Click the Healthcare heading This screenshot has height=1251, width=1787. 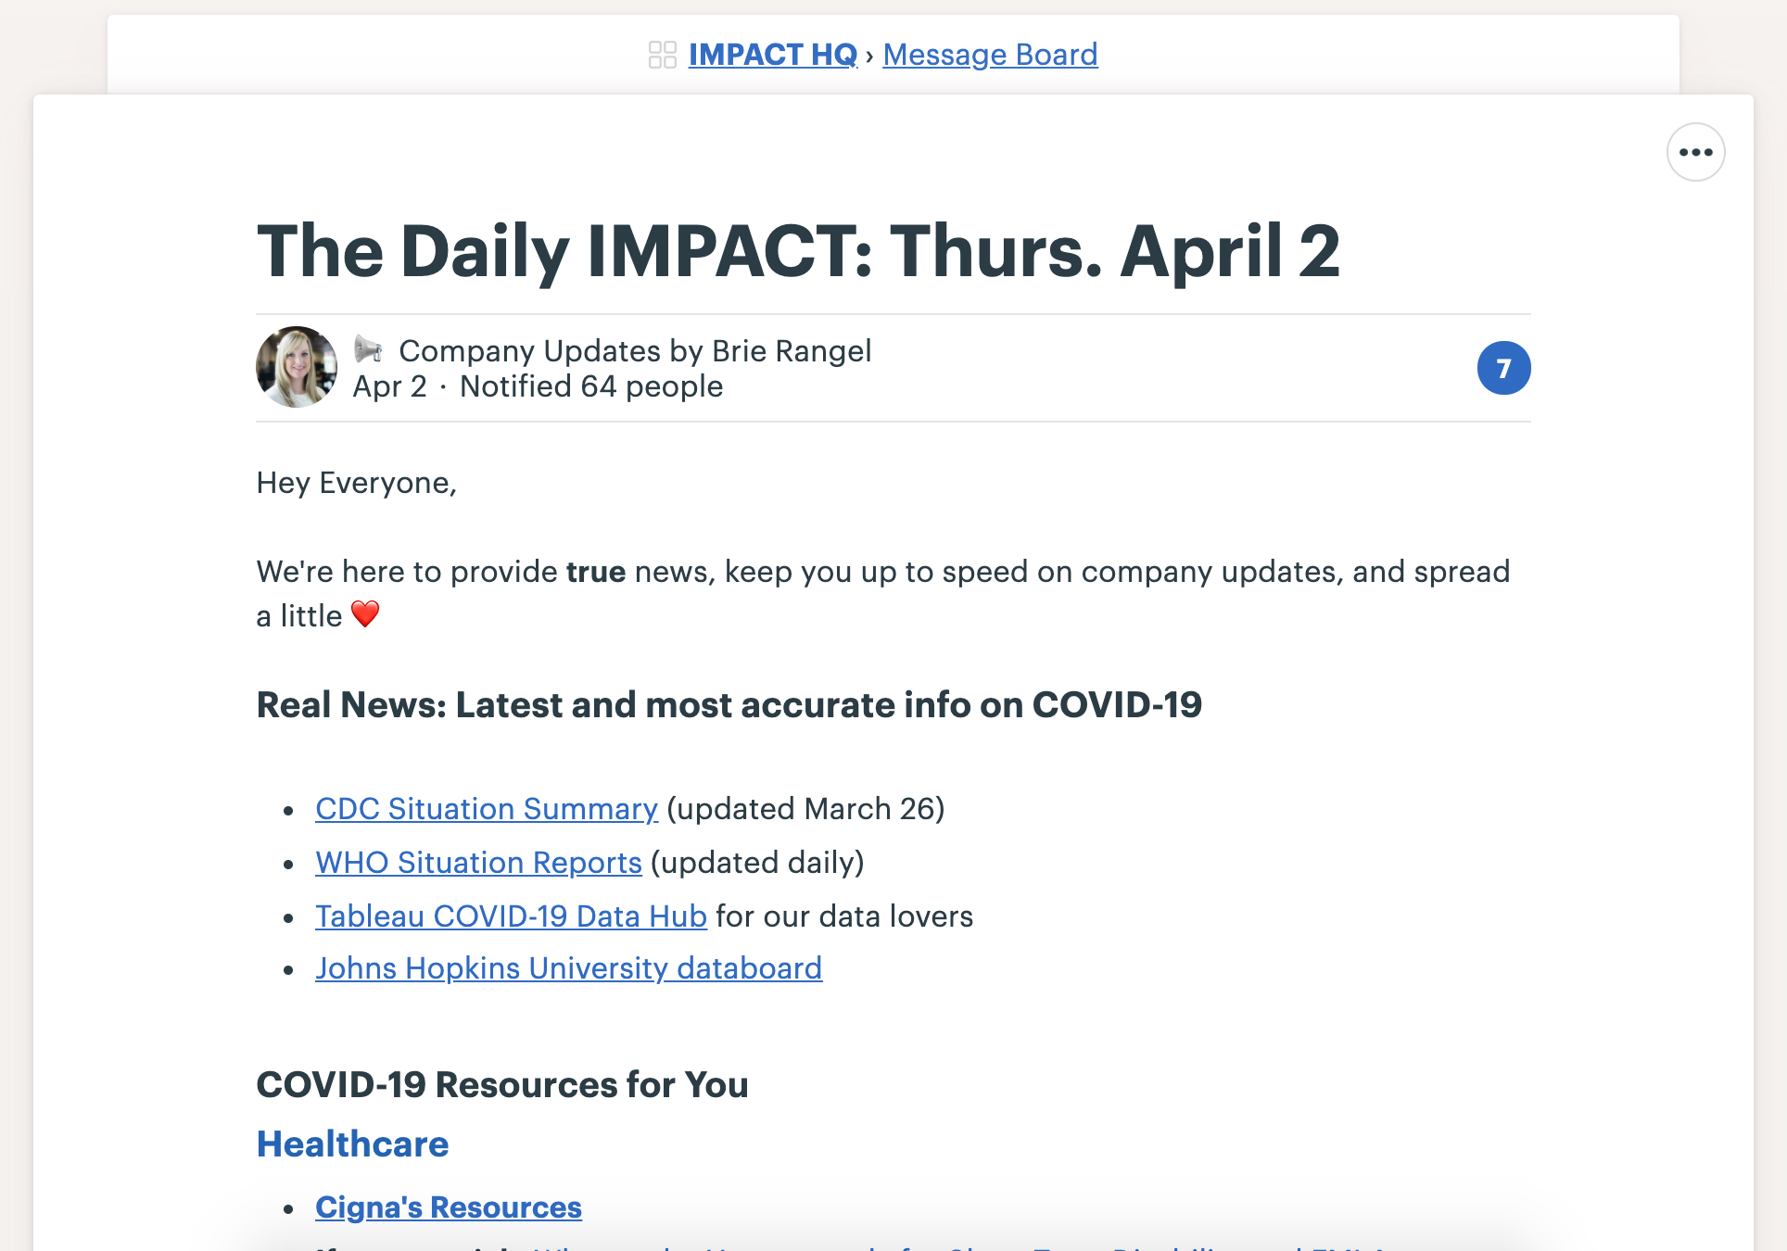[352, 1144]
